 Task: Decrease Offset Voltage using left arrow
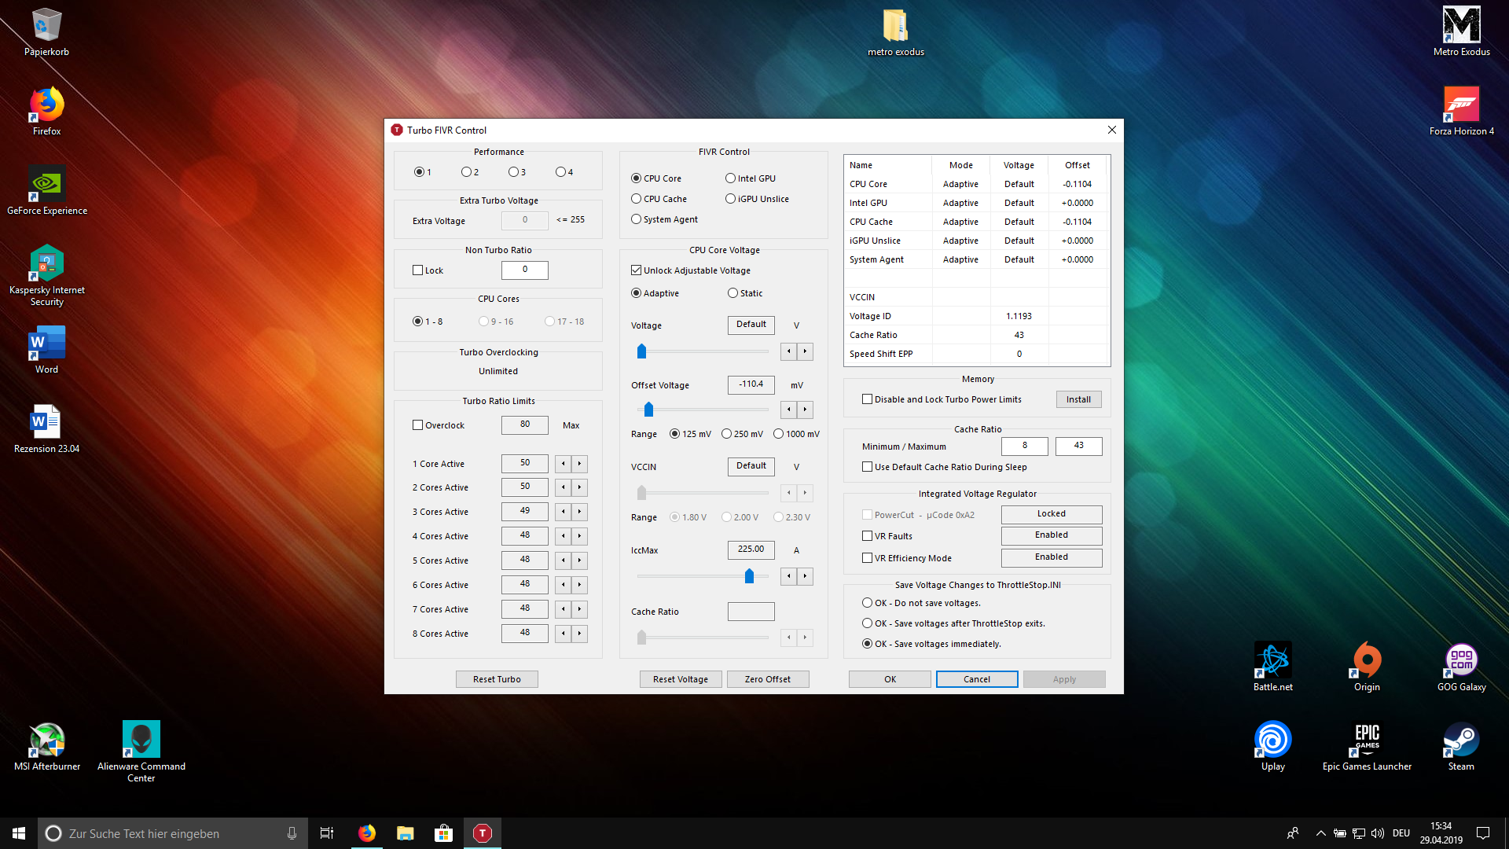tap(789, 410)
